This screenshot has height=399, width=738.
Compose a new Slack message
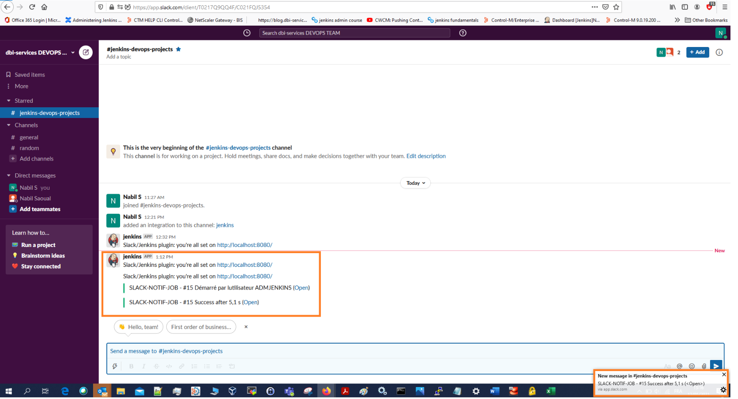pyautogui.click(x=86, y=52)
